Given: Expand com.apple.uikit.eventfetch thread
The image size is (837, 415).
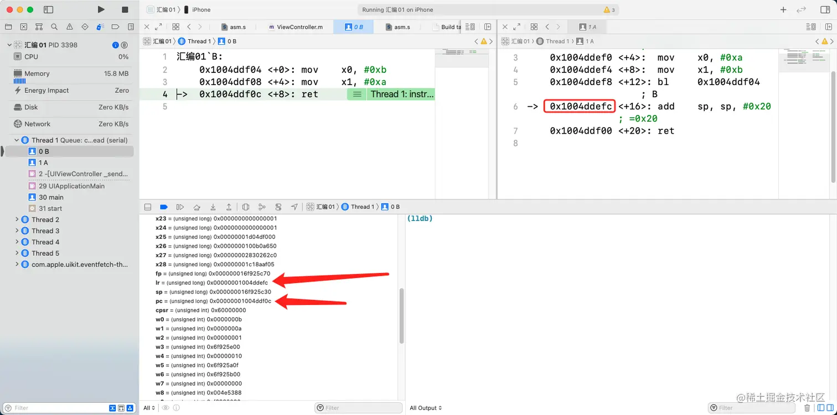Looking at the screenshot, I should click(x=17, y=265).
